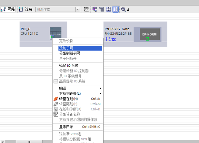Select the PN-RS232-Gate... device name

tap(118, 29)
